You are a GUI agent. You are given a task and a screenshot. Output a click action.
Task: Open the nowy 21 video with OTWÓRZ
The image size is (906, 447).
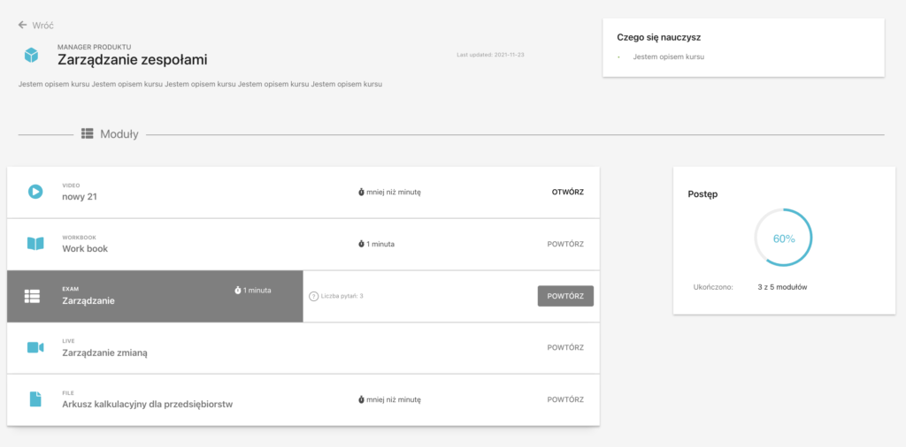tap(567, 192)
